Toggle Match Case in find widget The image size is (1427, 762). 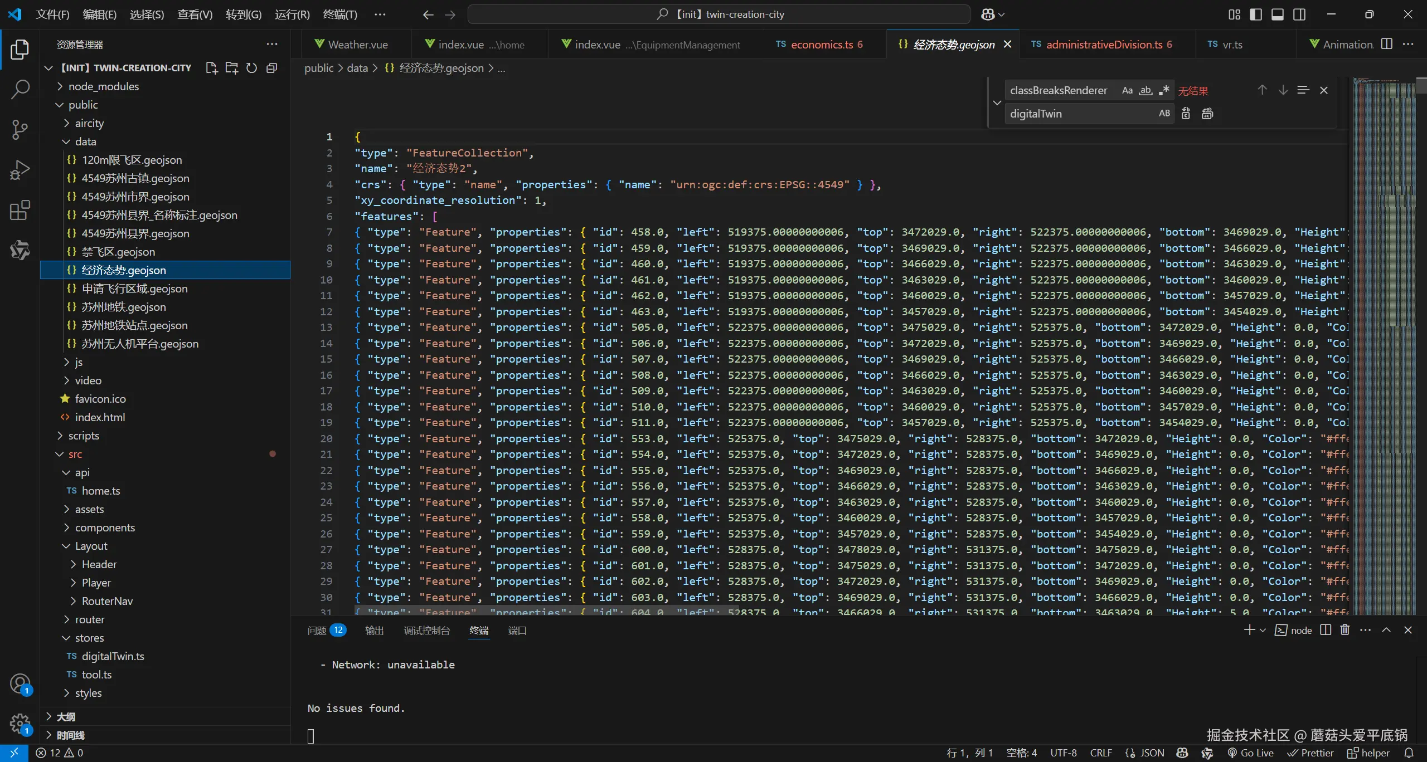1127,90
